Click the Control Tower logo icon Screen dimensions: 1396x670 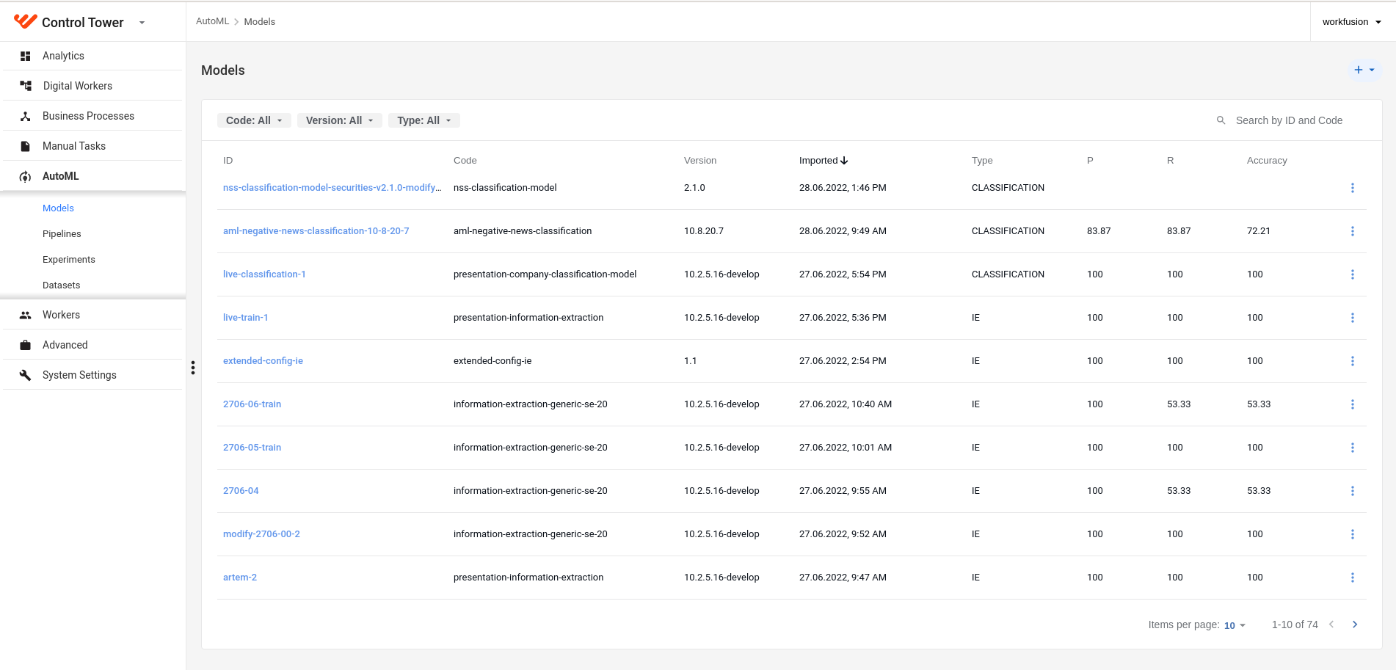(x=25, y=21)
